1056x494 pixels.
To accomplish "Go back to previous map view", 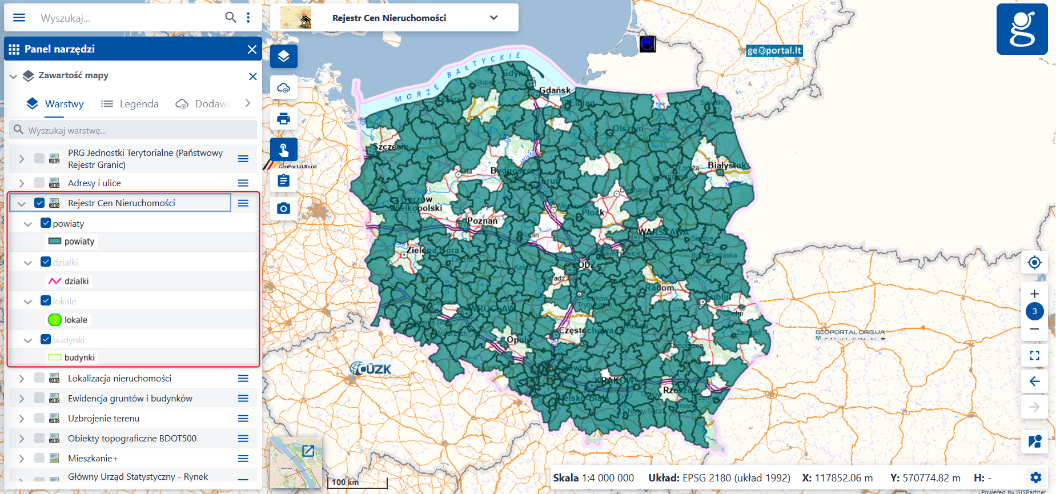I will [1034, 381].
